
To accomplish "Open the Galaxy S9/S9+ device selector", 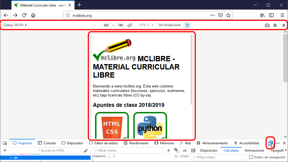I will 15,25.
